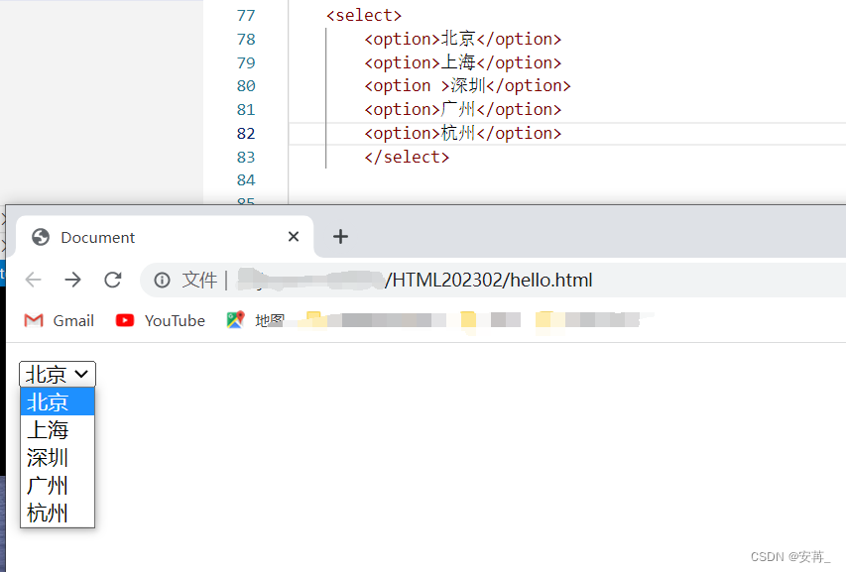The width and height of the screenshot is (846, 572).
Task: Choose 杭州 in the dropdown list
Action: click(x=58, y=513)
